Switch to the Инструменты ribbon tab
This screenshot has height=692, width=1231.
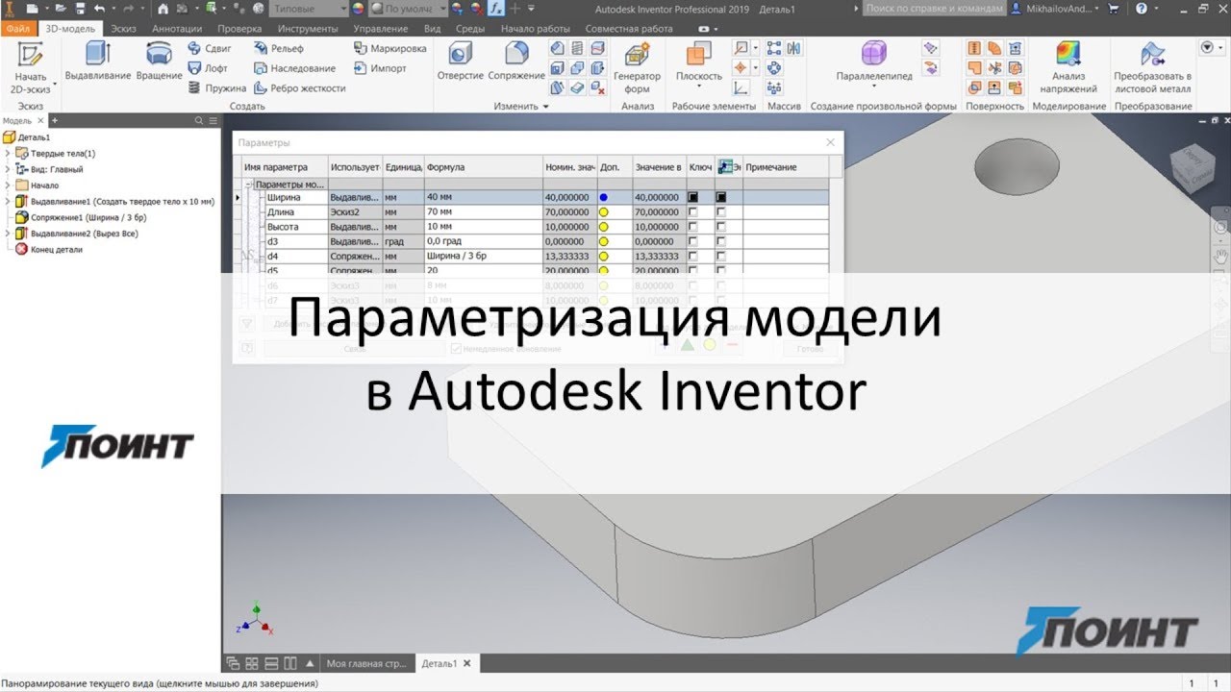[308, 29]
